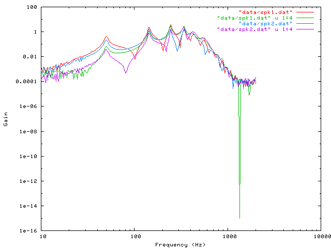
Task: Click the y-axis label "1e-10"
Action: click(28, 156)
